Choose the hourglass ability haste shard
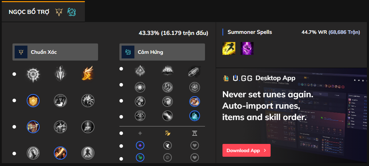The image size is (369, 166). (194, 133)
